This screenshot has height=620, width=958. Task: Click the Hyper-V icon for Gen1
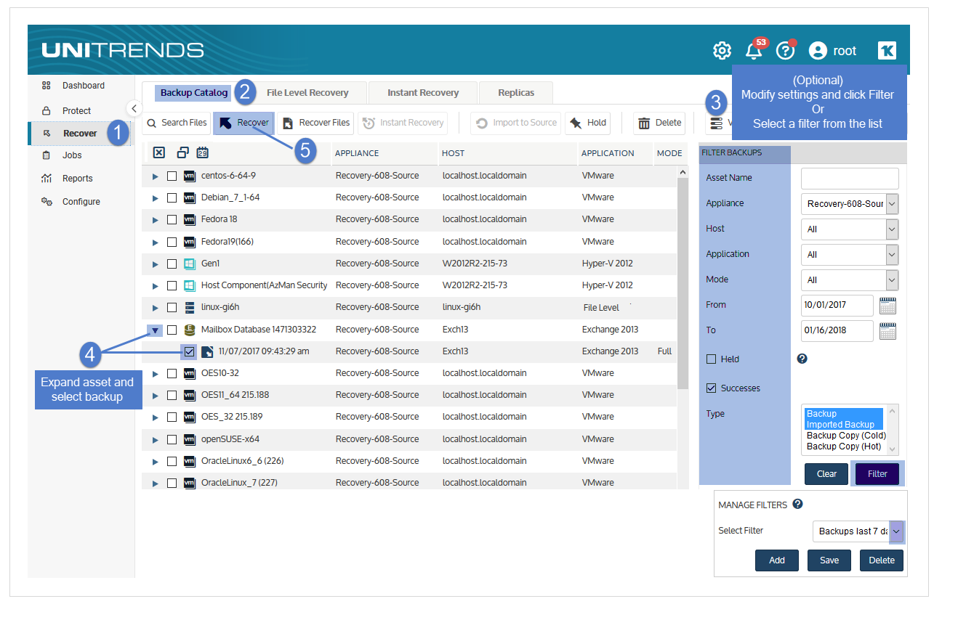click(190, 264)
